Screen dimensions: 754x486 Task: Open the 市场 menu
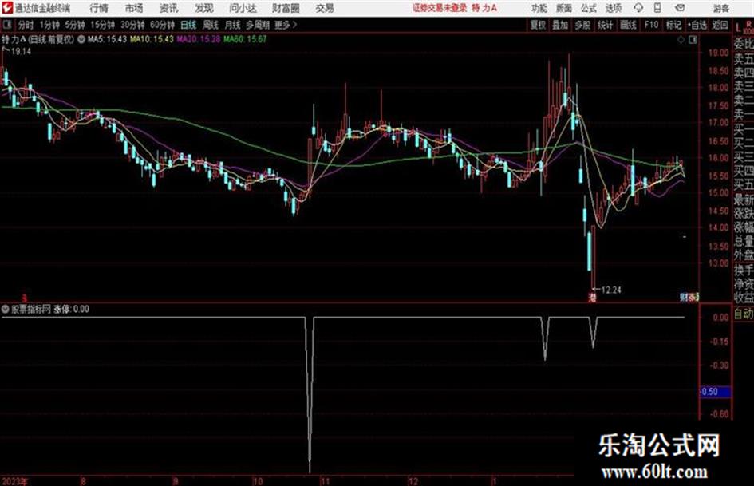134,8
